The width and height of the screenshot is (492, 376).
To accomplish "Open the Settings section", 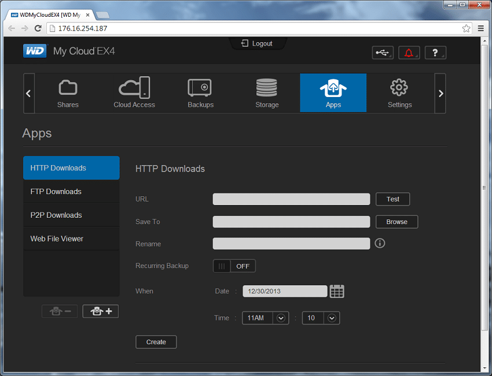I will [x=400, y=93].
